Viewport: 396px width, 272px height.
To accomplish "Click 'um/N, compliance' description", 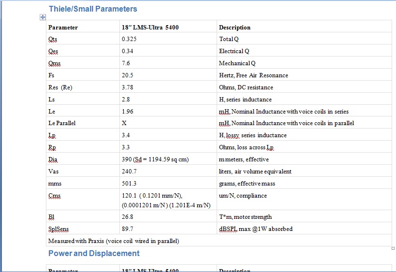I will (x=243, y=196).
